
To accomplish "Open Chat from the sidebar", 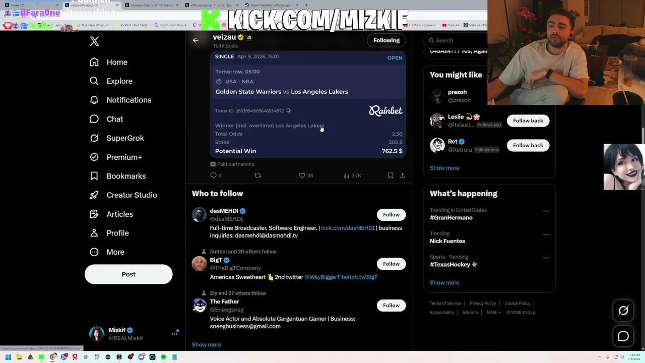I will [106, 119].
